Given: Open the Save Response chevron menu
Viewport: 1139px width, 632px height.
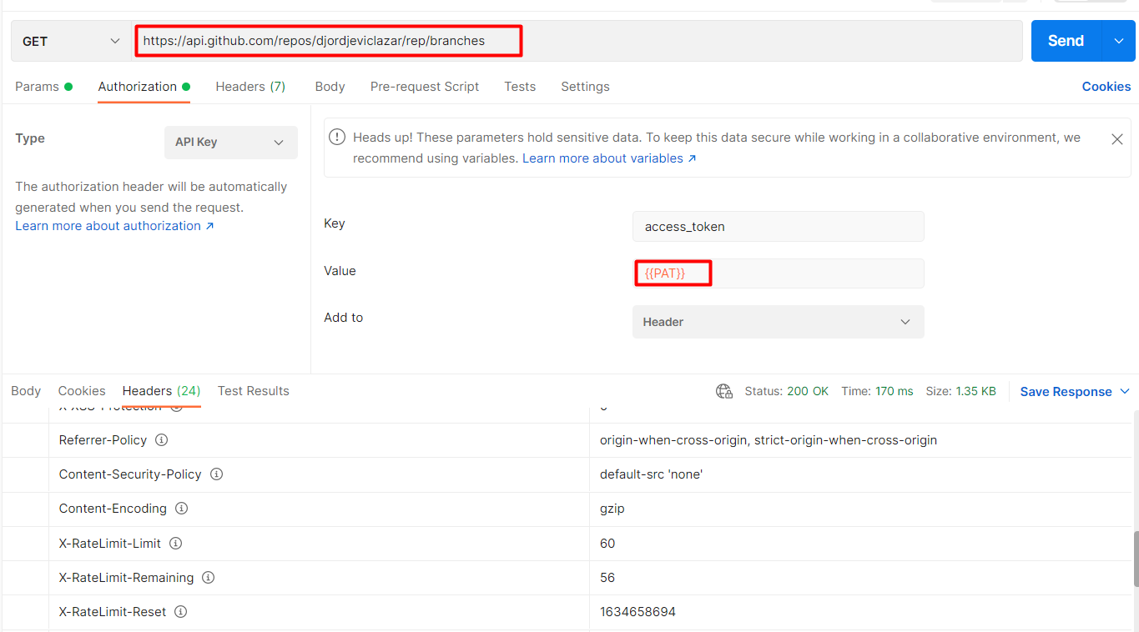Looking at the screenshot, I should pyautogui.click(x=1124, y=392).
